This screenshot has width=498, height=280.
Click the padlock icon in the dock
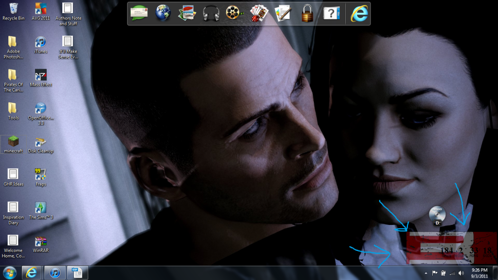[307, 14]
